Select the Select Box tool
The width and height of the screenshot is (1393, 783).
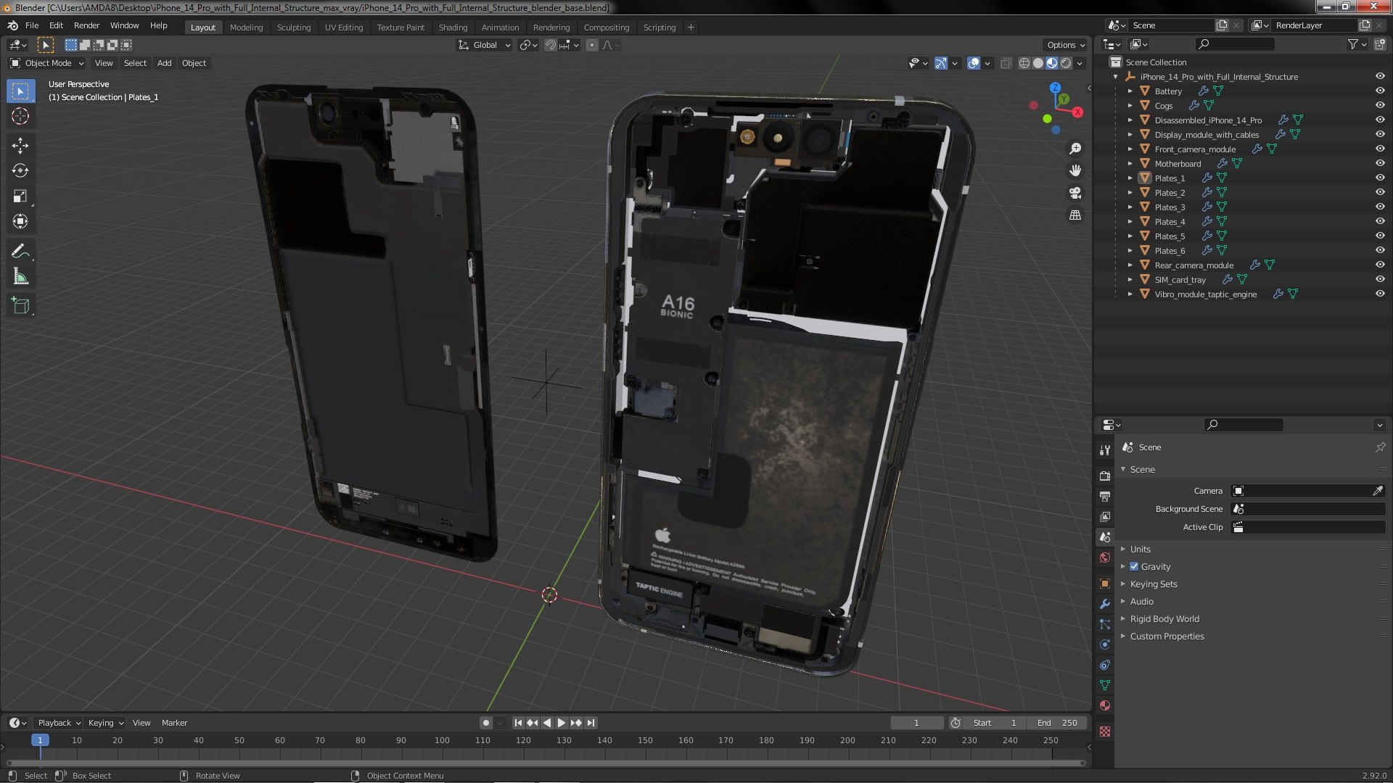(20, 91)
